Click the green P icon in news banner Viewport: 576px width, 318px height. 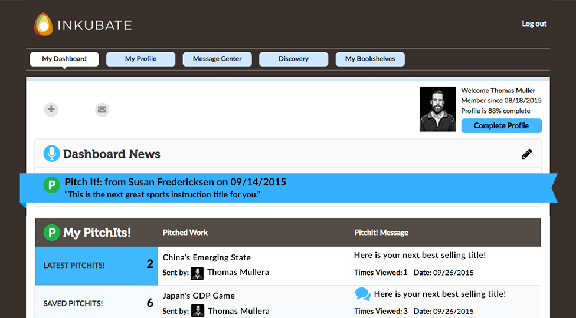click(x=52, y=185)
